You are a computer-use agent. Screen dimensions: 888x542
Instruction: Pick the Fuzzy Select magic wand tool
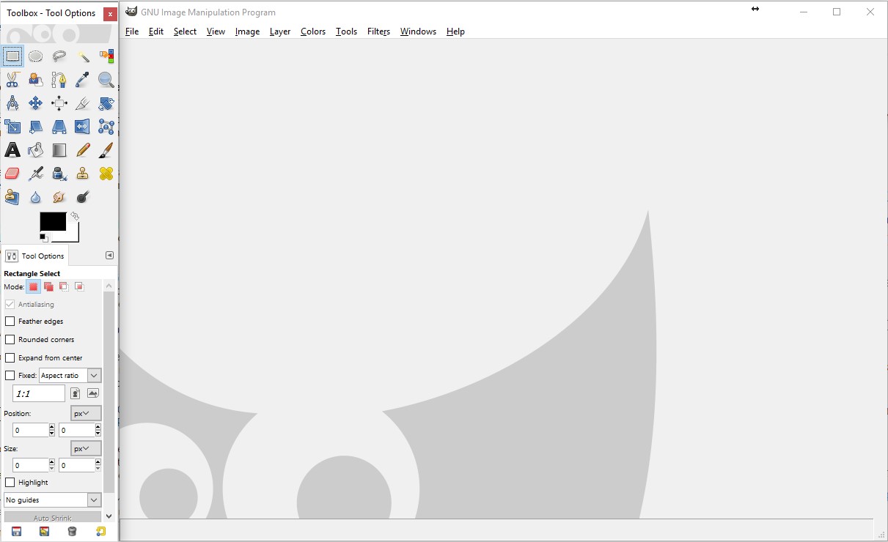coord(83,56)
